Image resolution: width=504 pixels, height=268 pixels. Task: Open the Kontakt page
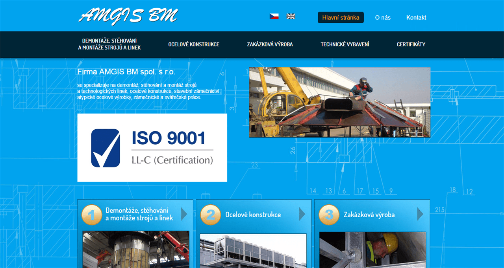click(416, 17)
